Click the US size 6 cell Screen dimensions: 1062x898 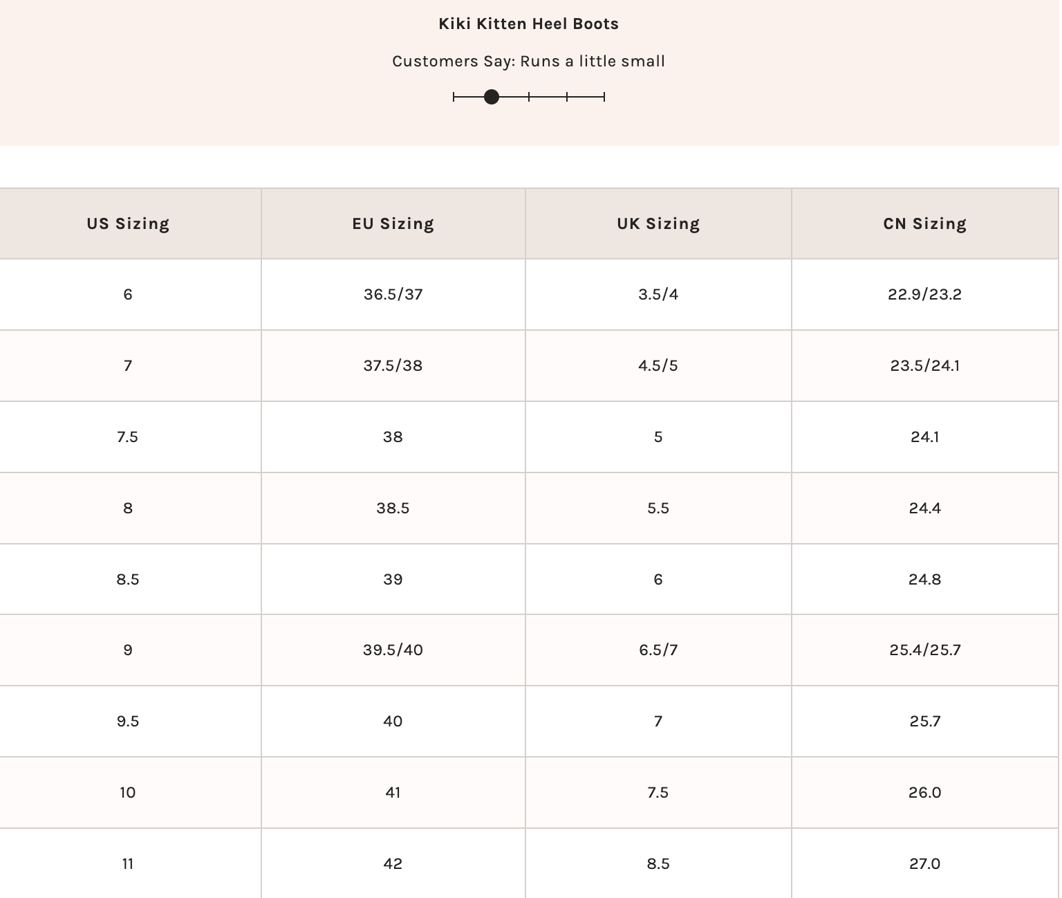(129, 295)
